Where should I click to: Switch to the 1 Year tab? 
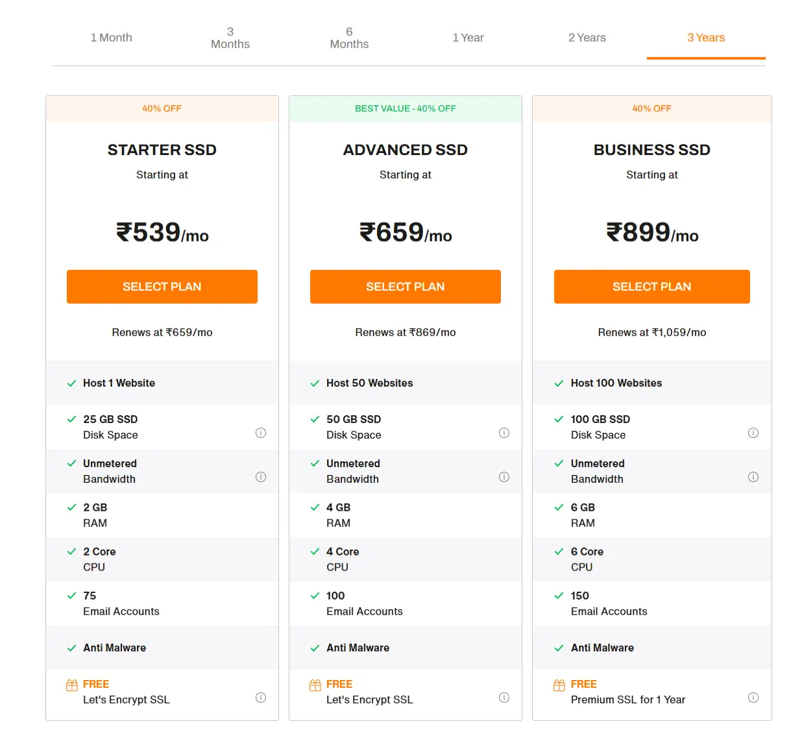(x=468, y=38)
